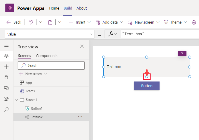Viewport: 199px width, 140px height.
Task: Select the Build tab
Action: pos(68,8)
